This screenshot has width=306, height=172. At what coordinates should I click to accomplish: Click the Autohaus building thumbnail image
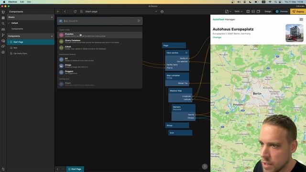[295, 33]
